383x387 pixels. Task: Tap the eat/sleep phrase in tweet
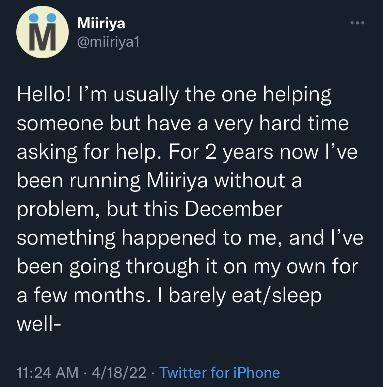[x=277, y=296]
